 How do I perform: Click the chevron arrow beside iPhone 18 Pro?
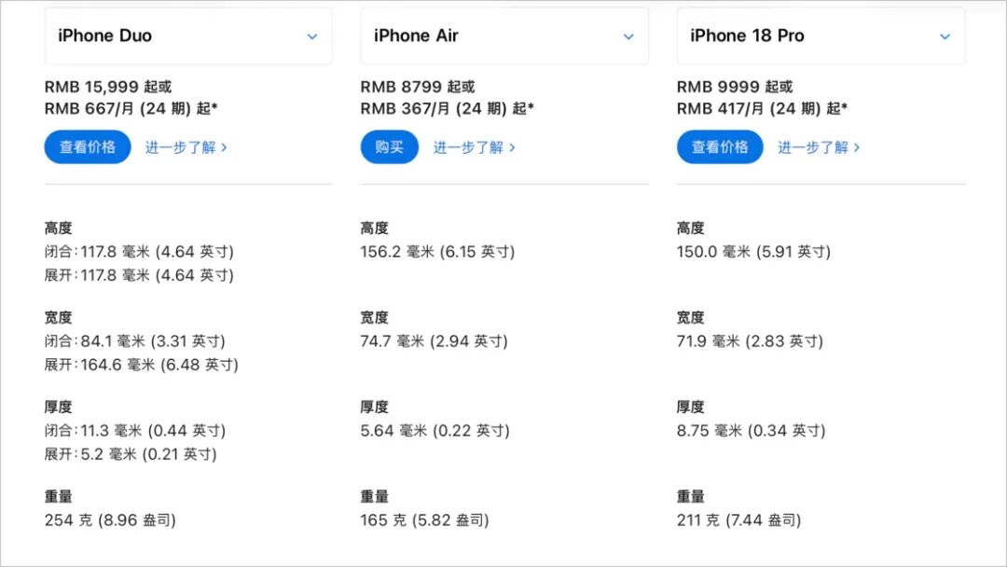tap(945, 36)
